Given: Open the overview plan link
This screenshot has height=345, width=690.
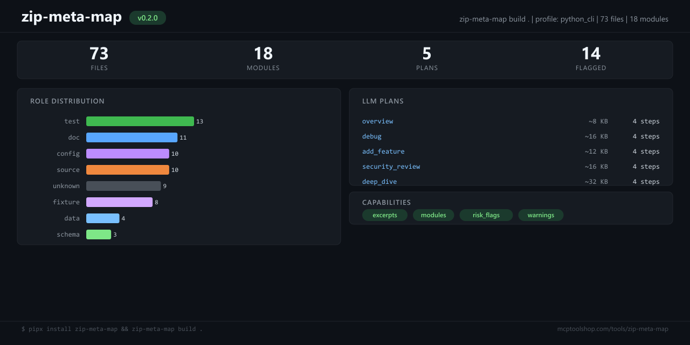Looking at the screenshot, I should click(377, 121).
